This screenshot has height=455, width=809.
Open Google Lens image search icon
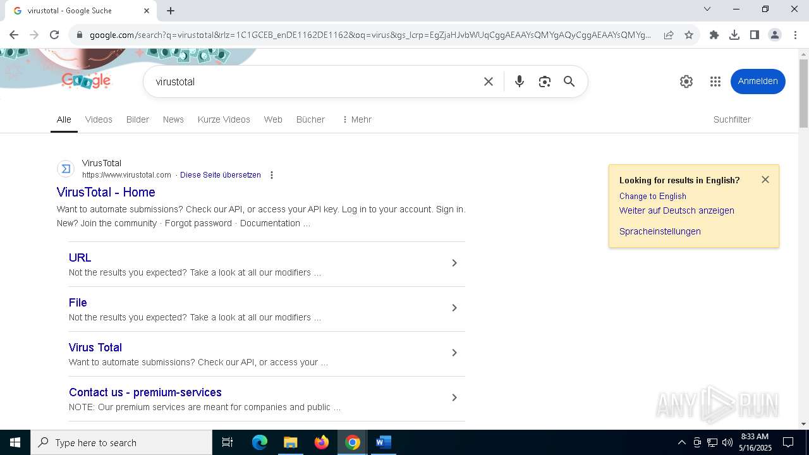click(x=545, y=82)
